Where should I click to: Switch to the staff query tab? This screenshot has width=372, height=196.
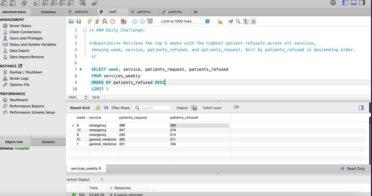click(x=113, y=12)
